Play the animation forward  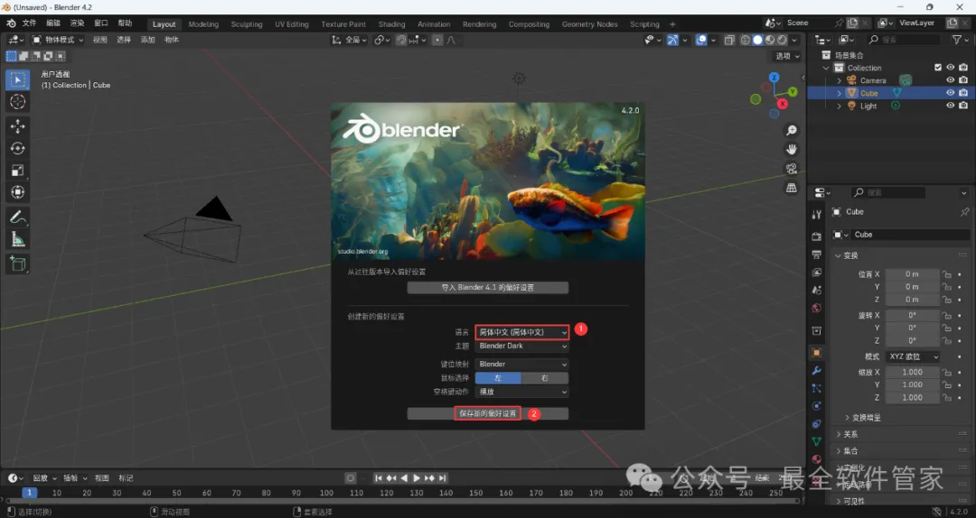pos(417,478)
